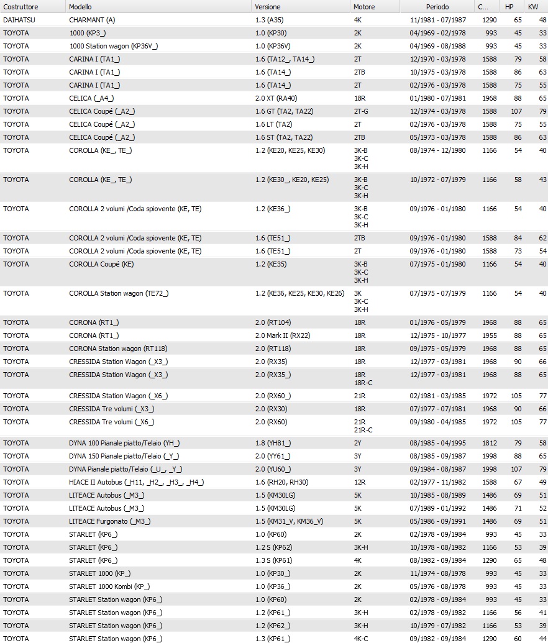Viewport: 548px width, 643px height.
Task: Click version 1.2 (KE36_)
Action: (x=272, y=209)
